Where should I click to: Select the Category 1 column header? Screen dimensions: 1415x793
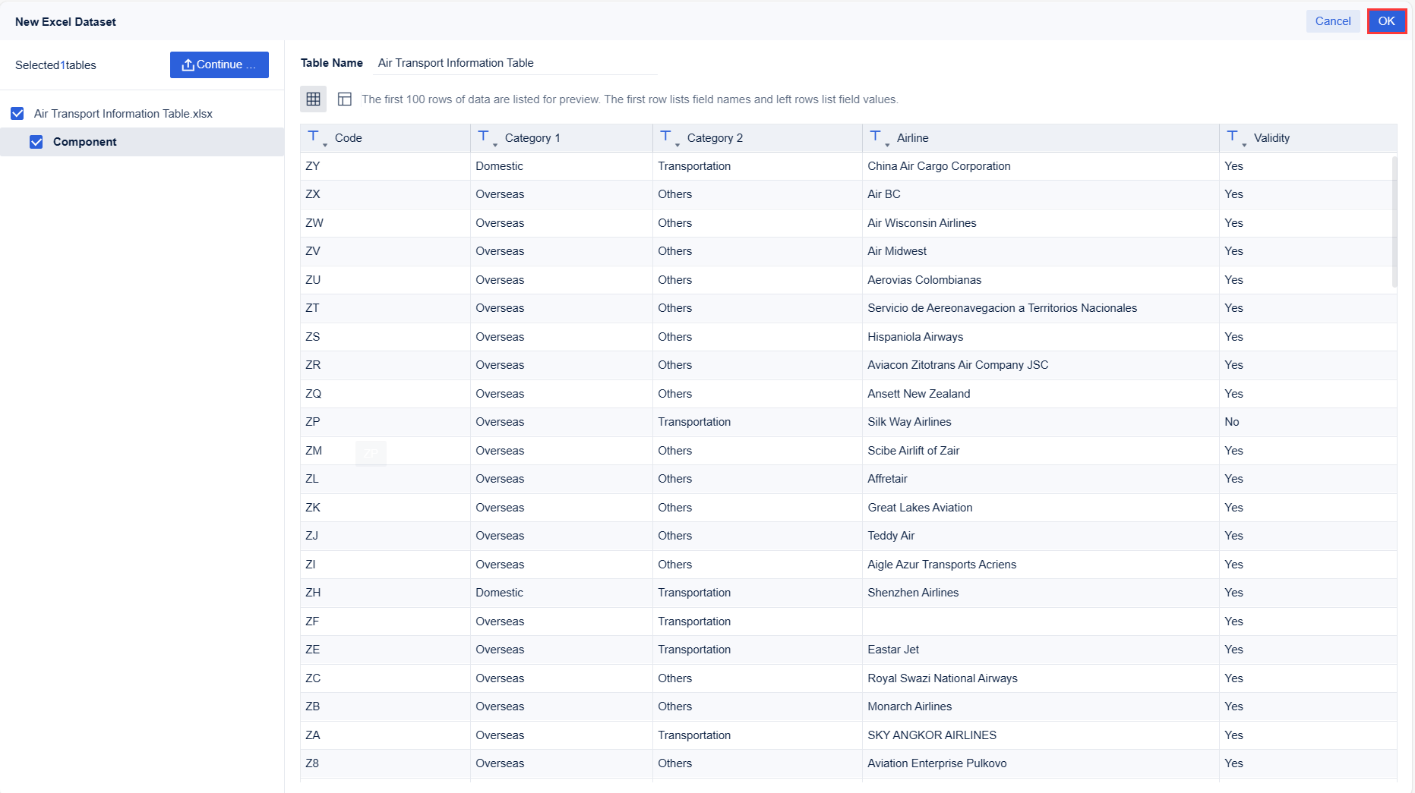(x=532, y=138)
